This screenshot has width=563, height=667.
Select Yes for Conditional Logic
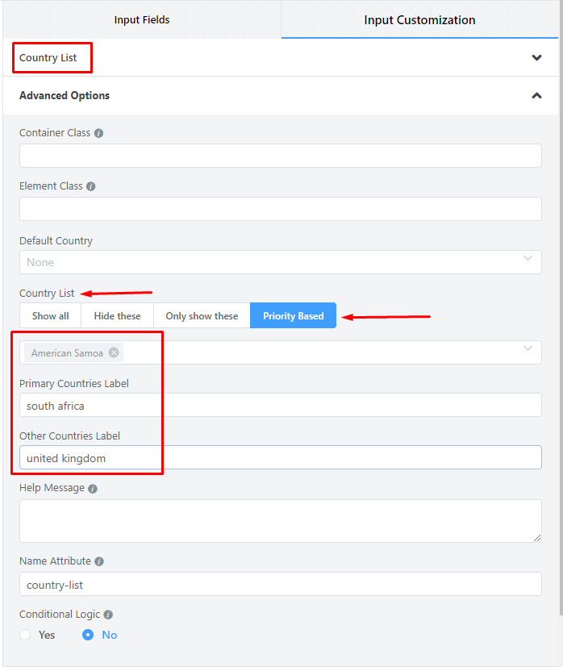(26, 635)
